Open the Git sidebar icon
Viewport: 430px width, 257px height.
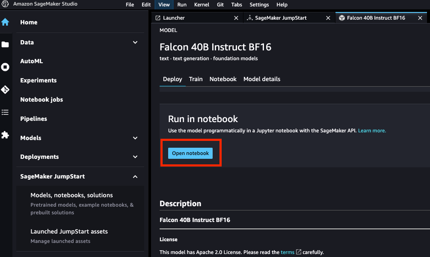pos(5,90)
